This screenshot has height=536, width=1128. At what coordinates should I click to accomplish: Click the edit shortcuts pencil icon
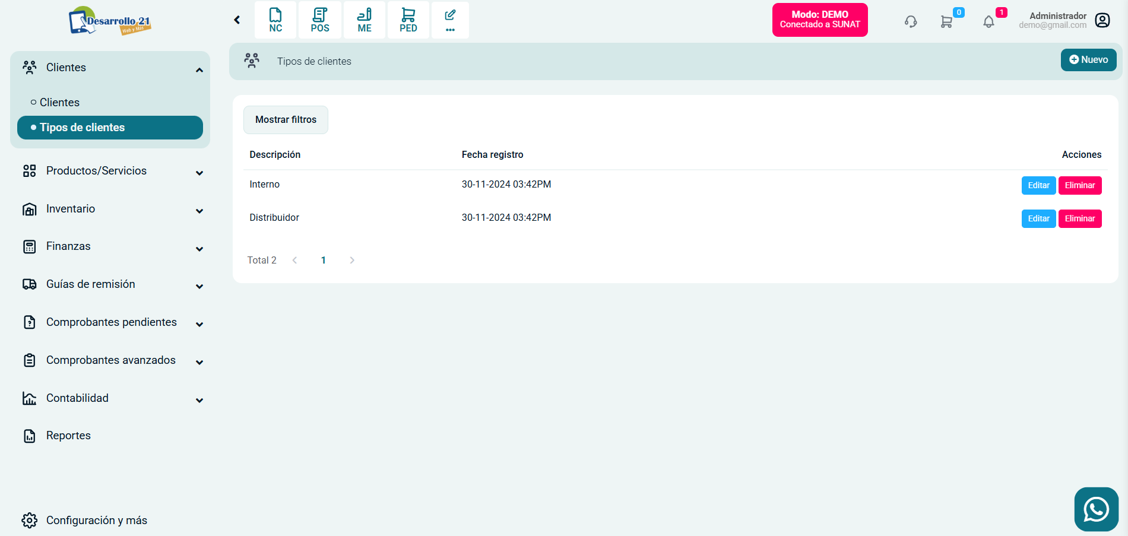click(x=450, y=20)
